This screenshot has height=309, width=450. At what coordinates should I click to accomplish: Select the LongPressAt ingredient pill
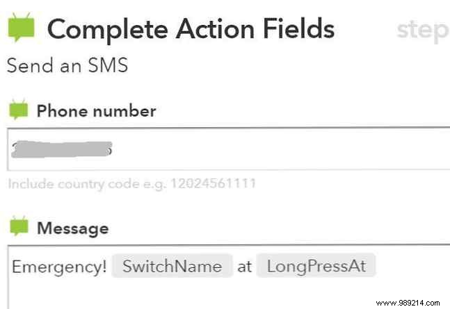316,266
